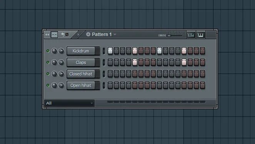Mute the Open hihat channel green light

48,85
